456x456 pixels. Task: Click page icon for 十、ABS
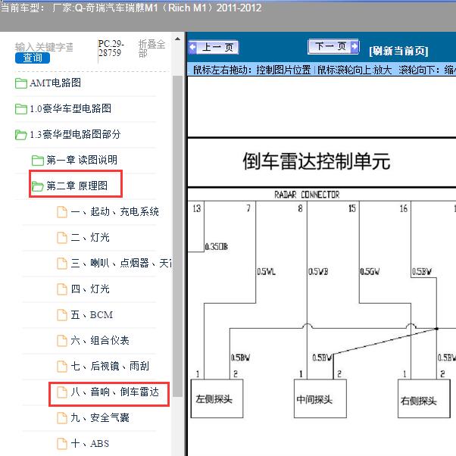coord(61,444)
